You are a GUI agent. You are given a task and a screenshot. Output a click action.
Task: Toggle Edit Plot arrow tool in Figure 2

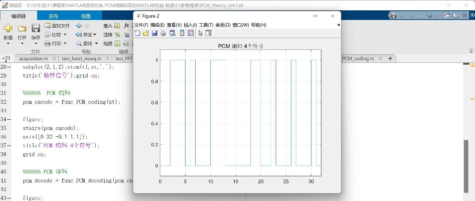coord(200,33)
